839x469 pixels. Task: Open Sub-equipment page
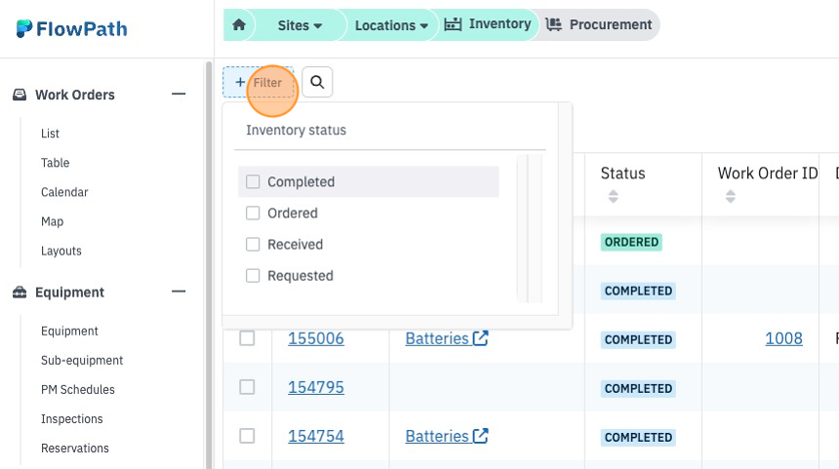click(x=82, y=361)
